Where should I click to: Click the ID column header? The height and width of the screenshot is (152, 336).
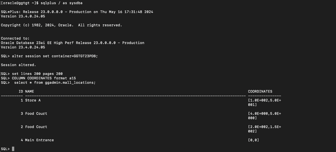(21, 91)
